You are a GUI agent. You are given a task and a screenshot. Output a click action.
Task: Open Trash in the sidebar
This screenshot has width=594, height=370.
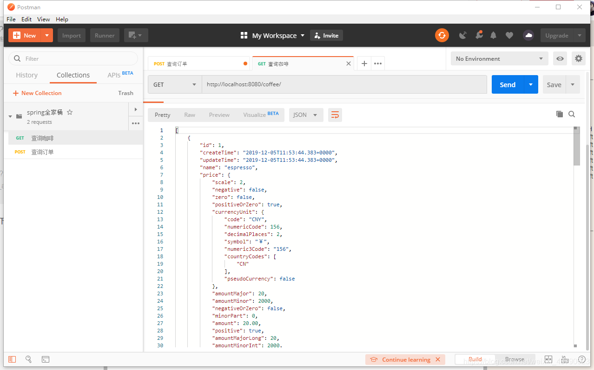pyautogui.click(x=125, y=93)
